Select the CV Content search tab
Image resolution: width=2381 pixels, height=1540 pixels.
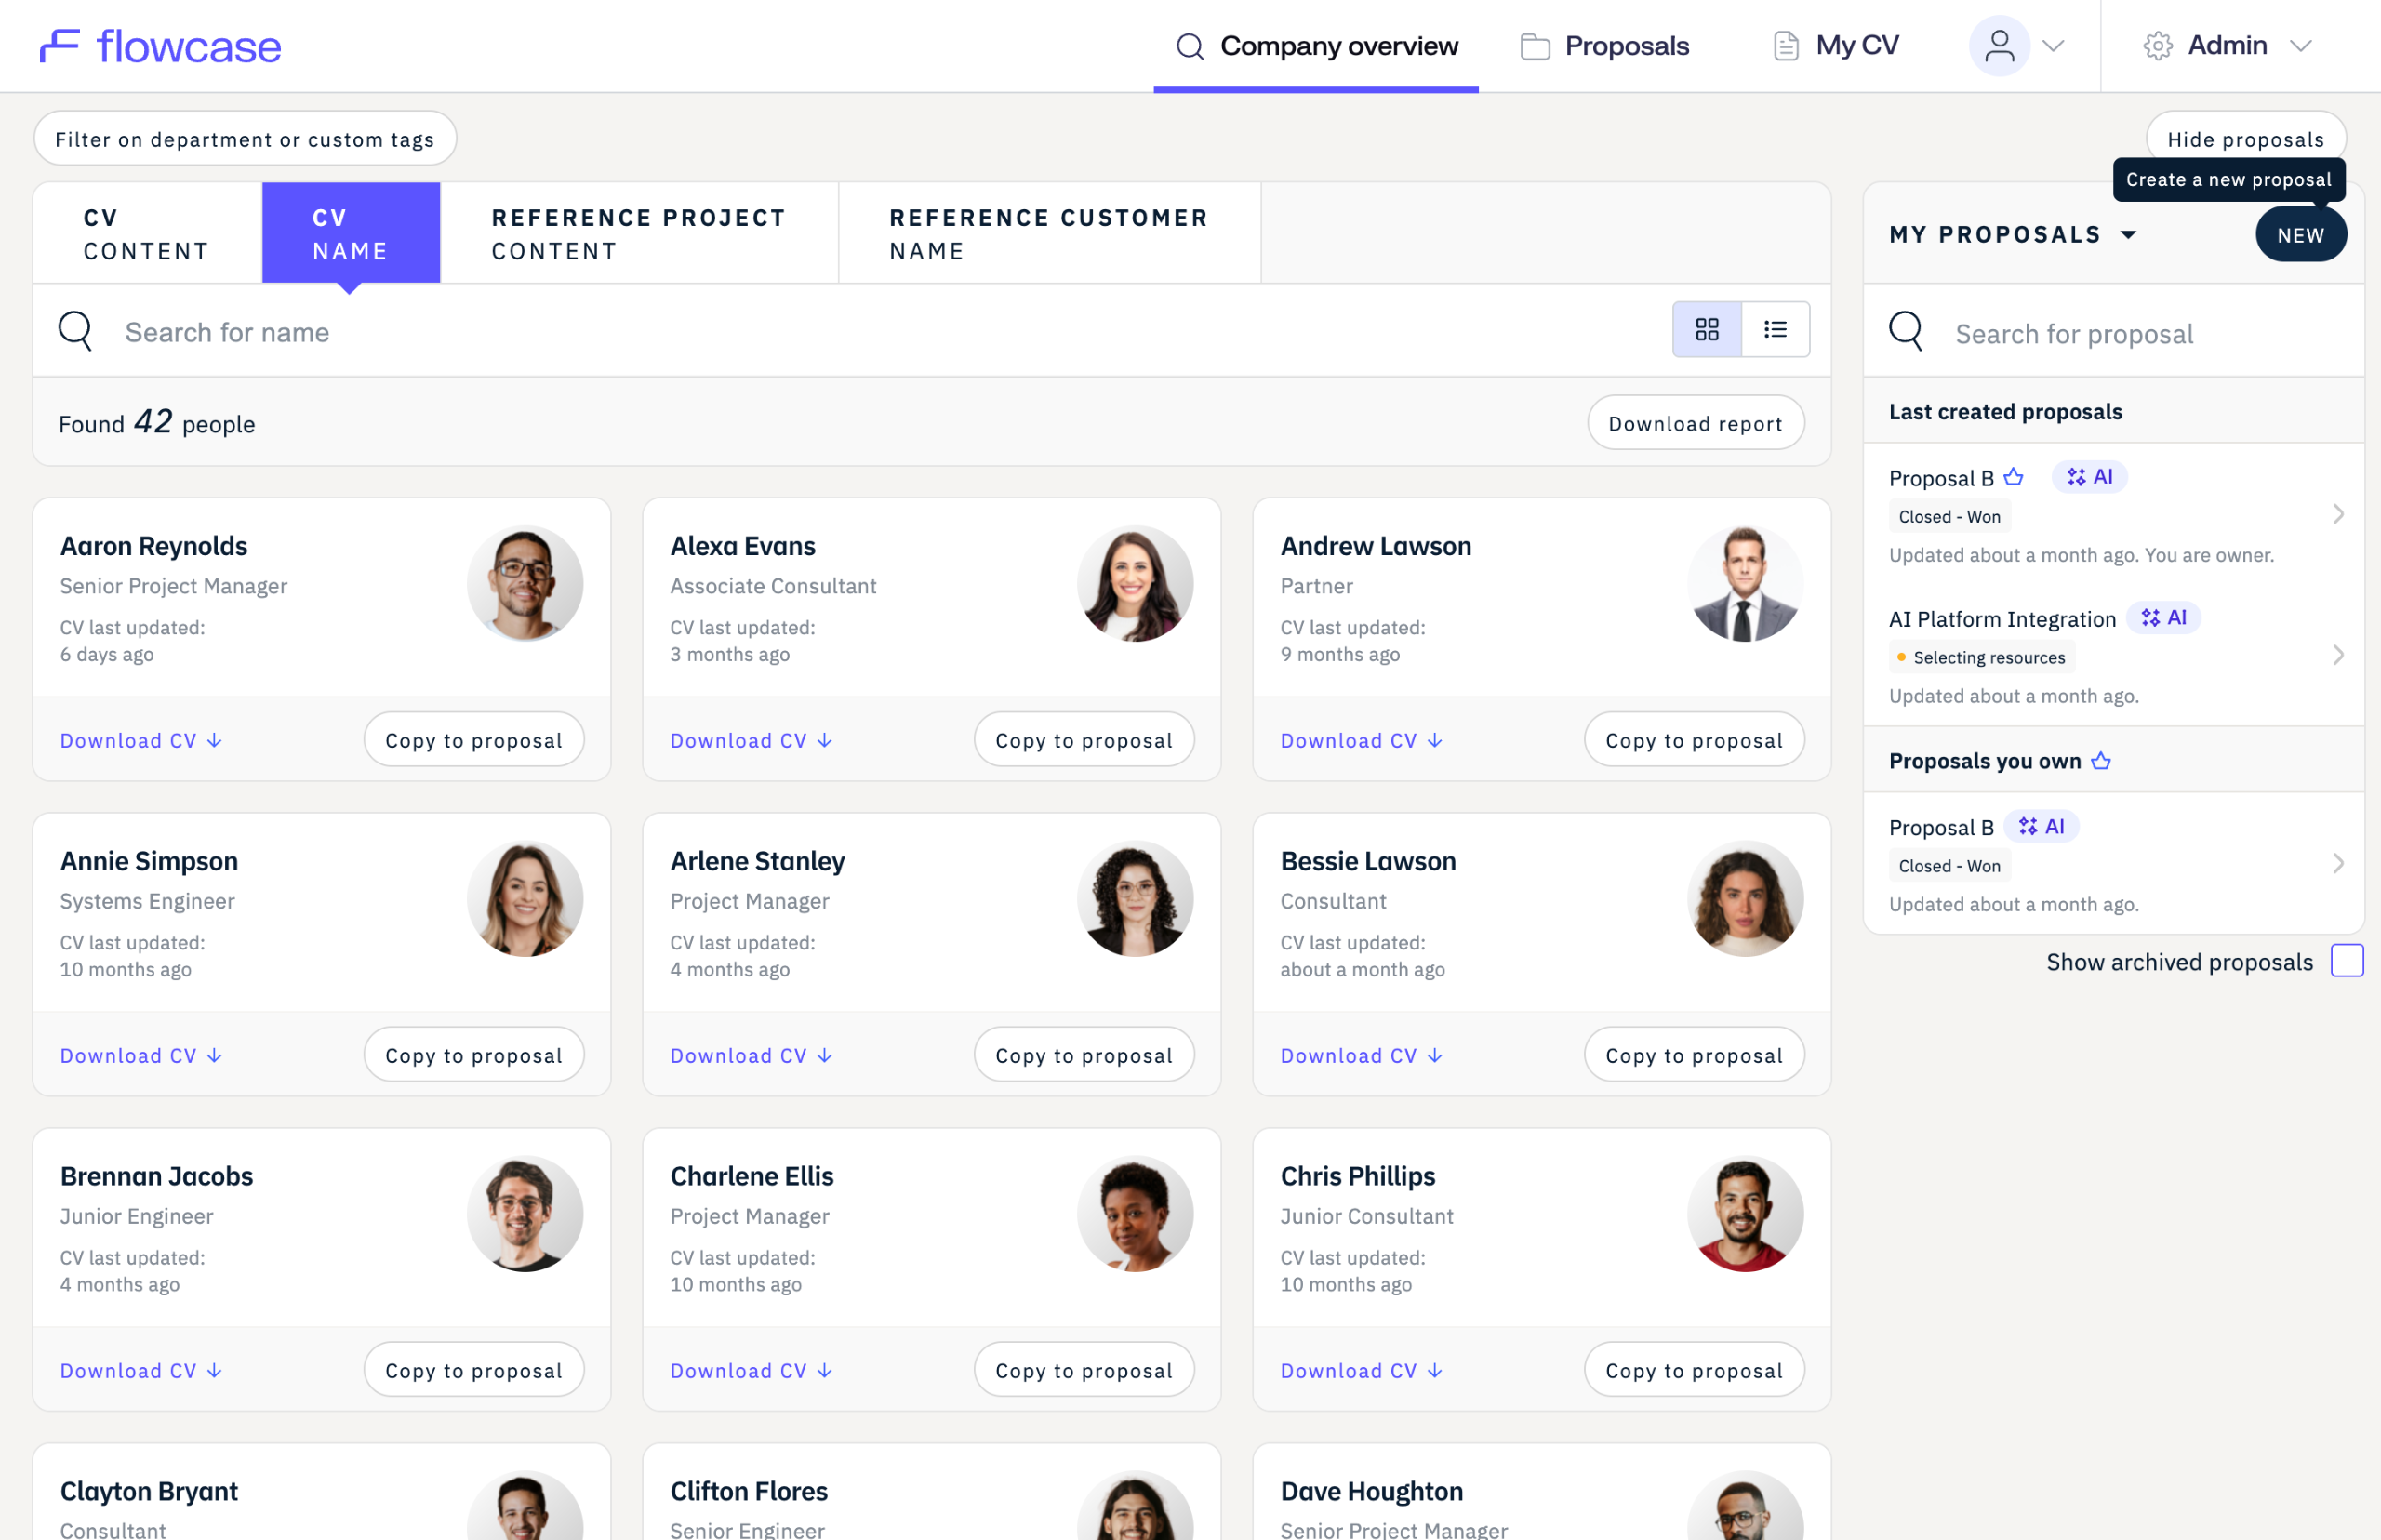[148, 234]
